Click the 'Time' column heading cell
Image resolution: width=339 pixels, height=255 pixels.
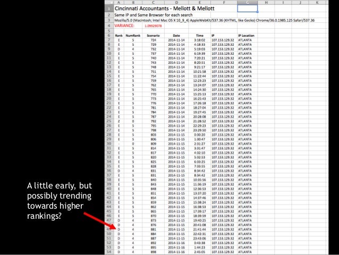click(200, 36)
